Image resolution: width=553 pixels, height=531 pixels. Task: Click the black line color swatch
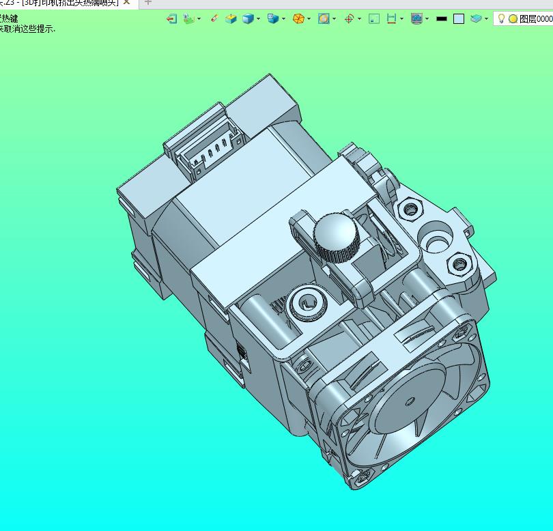[x=442, y=19]
